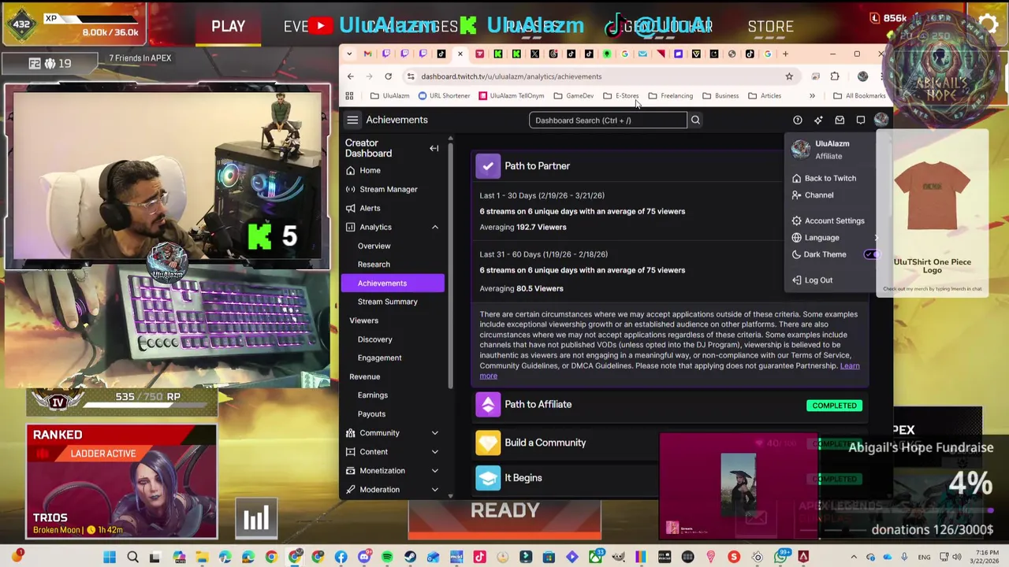Open the hamburger menu beside Achievements
Viewport: 1009px width, 567px height.
pyautogui.click(x=352, y=120)
